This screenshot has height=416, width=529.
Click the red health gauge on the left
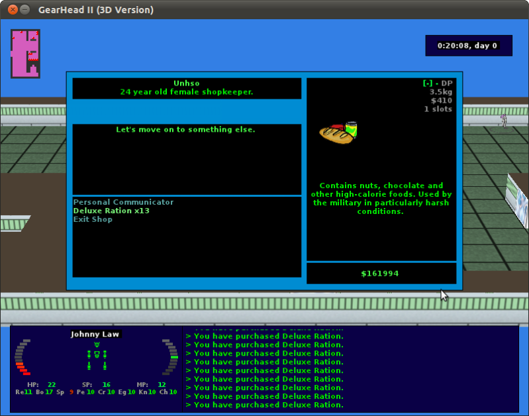(23, 357)
